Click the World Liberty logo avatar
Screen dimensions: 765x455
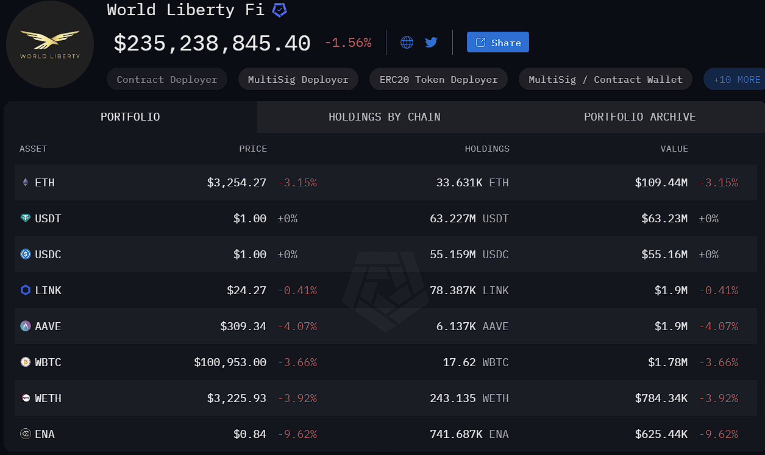[x=50, y=45]
